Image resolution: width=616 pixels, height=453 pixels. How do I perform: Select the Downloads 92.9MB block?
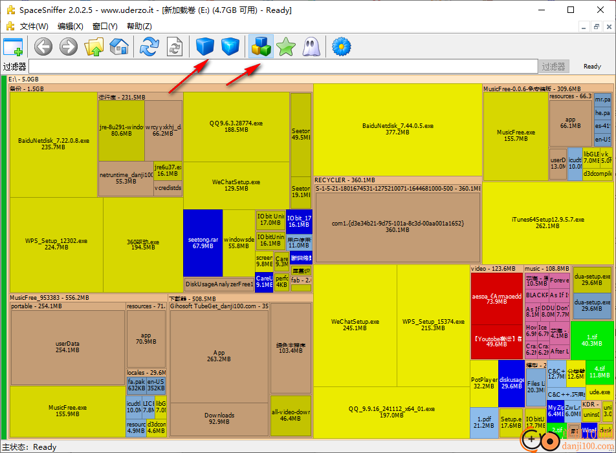pyautogui.click(x=219, y=419)
